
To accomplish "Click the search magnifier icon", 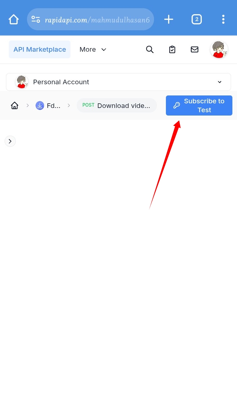I will click(x=150, y=49).
